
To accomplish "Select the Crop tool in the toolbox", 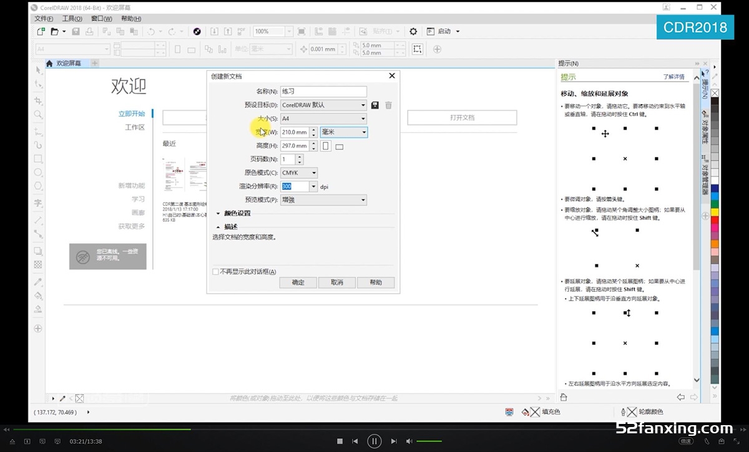I will pyautogui.click(x=38, y=101).
